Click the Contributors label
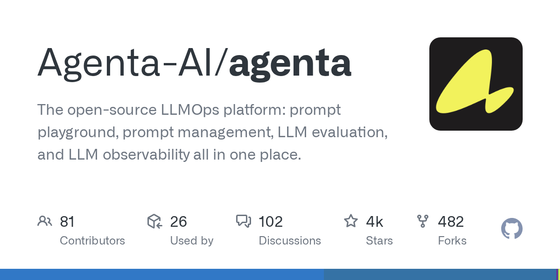Screen dimensions: 560x280 (x=92, y=241)
